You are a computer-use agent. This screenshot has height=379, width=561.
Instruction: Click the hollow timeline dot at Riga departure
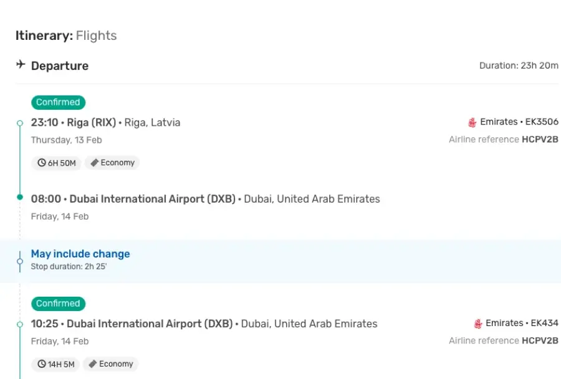point(20,123)
